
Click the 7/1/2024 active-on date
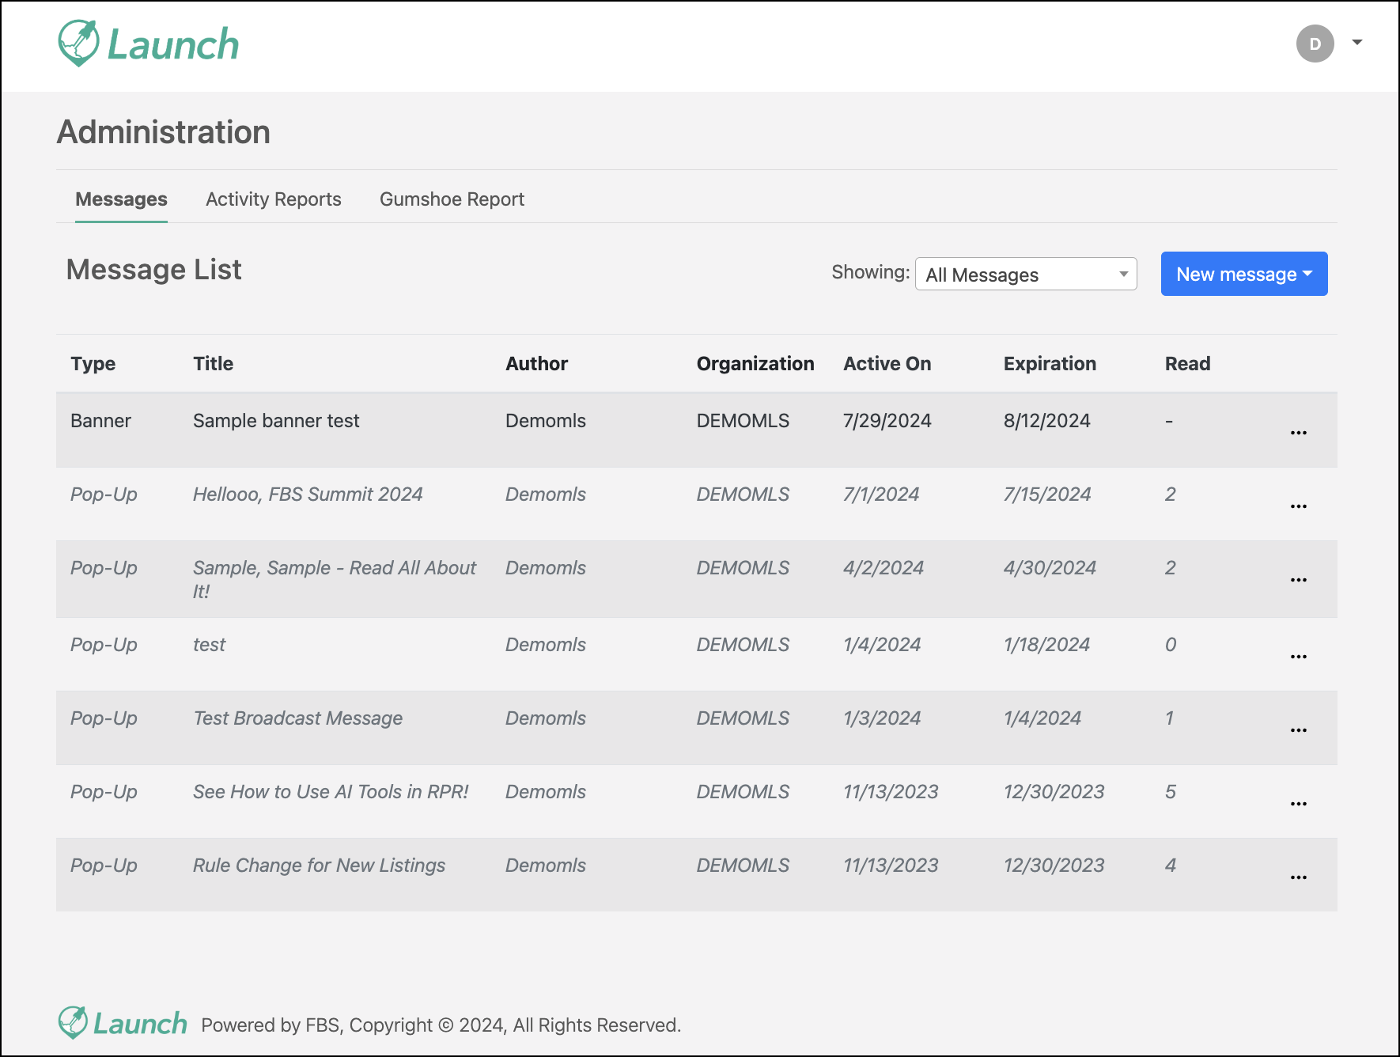point(881,494)
